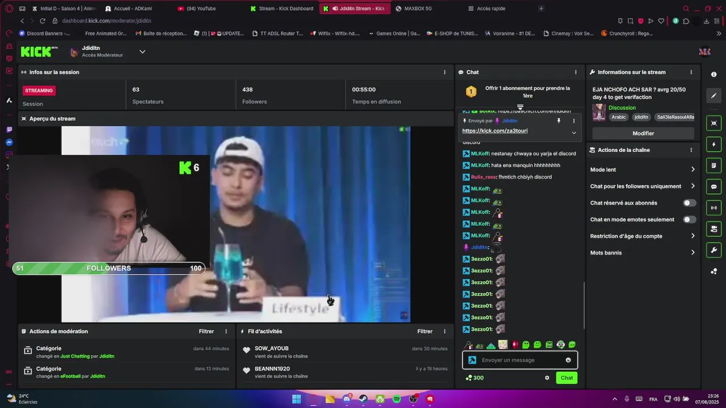Expand the pinned message chevron

573,133
